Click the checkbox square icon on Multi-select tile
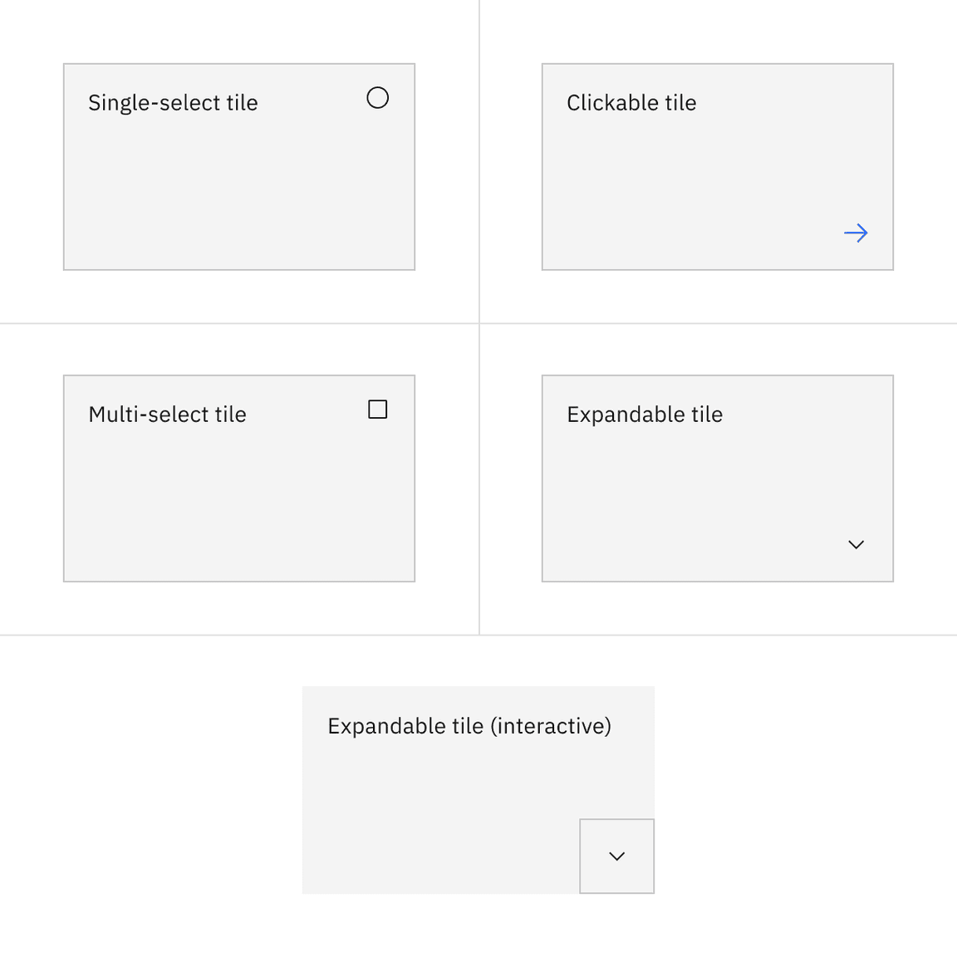 377,409
